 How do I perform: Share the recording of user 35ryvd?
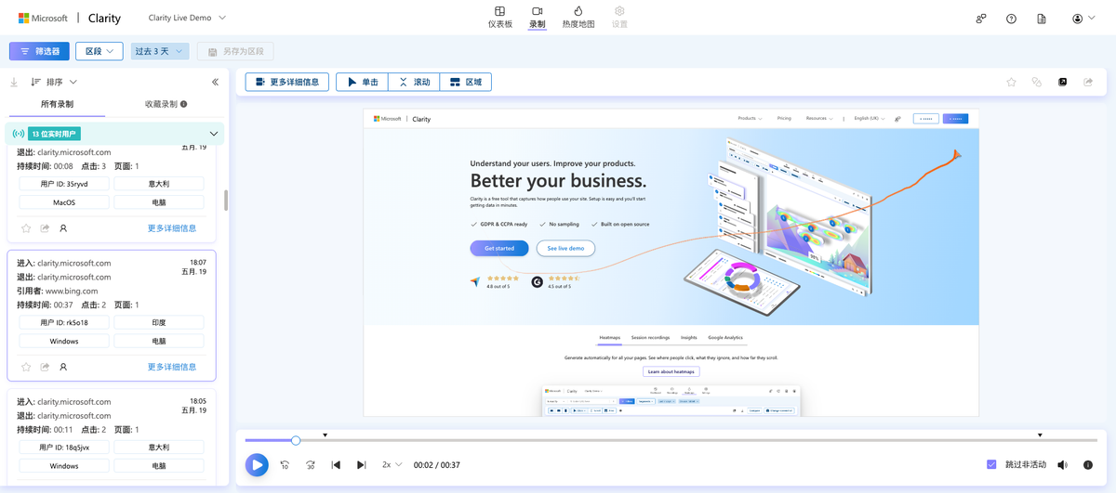(45, 227)
